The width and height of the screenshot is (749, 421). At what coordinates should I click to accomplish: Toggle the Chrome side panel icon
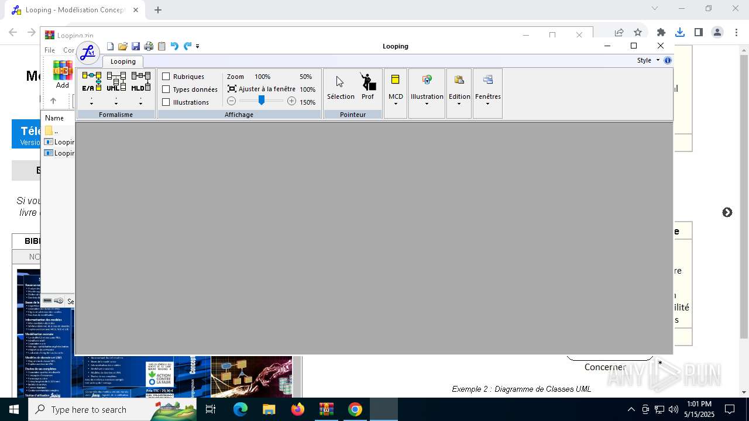tap(699, 32)
